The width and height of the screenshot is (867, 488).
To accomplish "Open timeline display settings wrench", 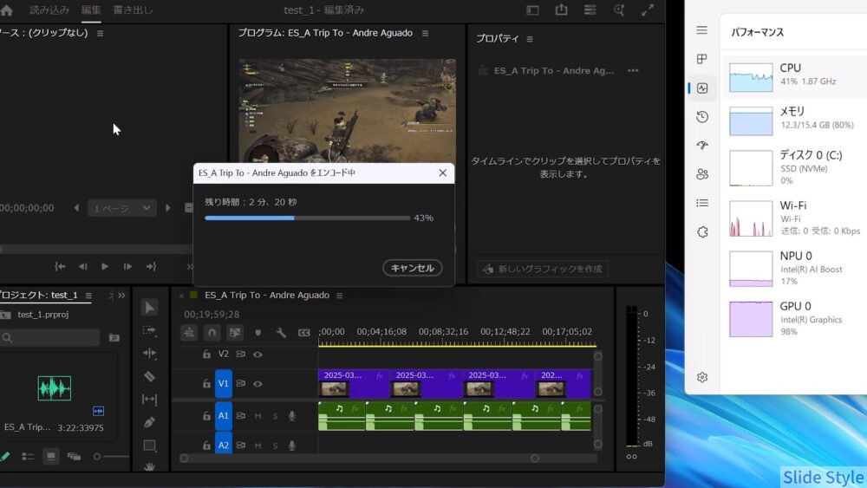I will 281,333.
